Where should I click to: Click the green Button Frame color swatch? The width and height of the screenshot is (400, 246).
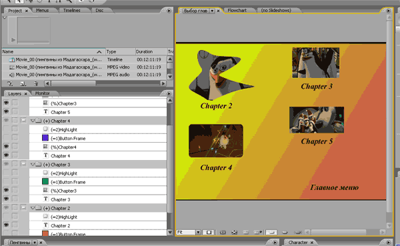pos(45,181)
